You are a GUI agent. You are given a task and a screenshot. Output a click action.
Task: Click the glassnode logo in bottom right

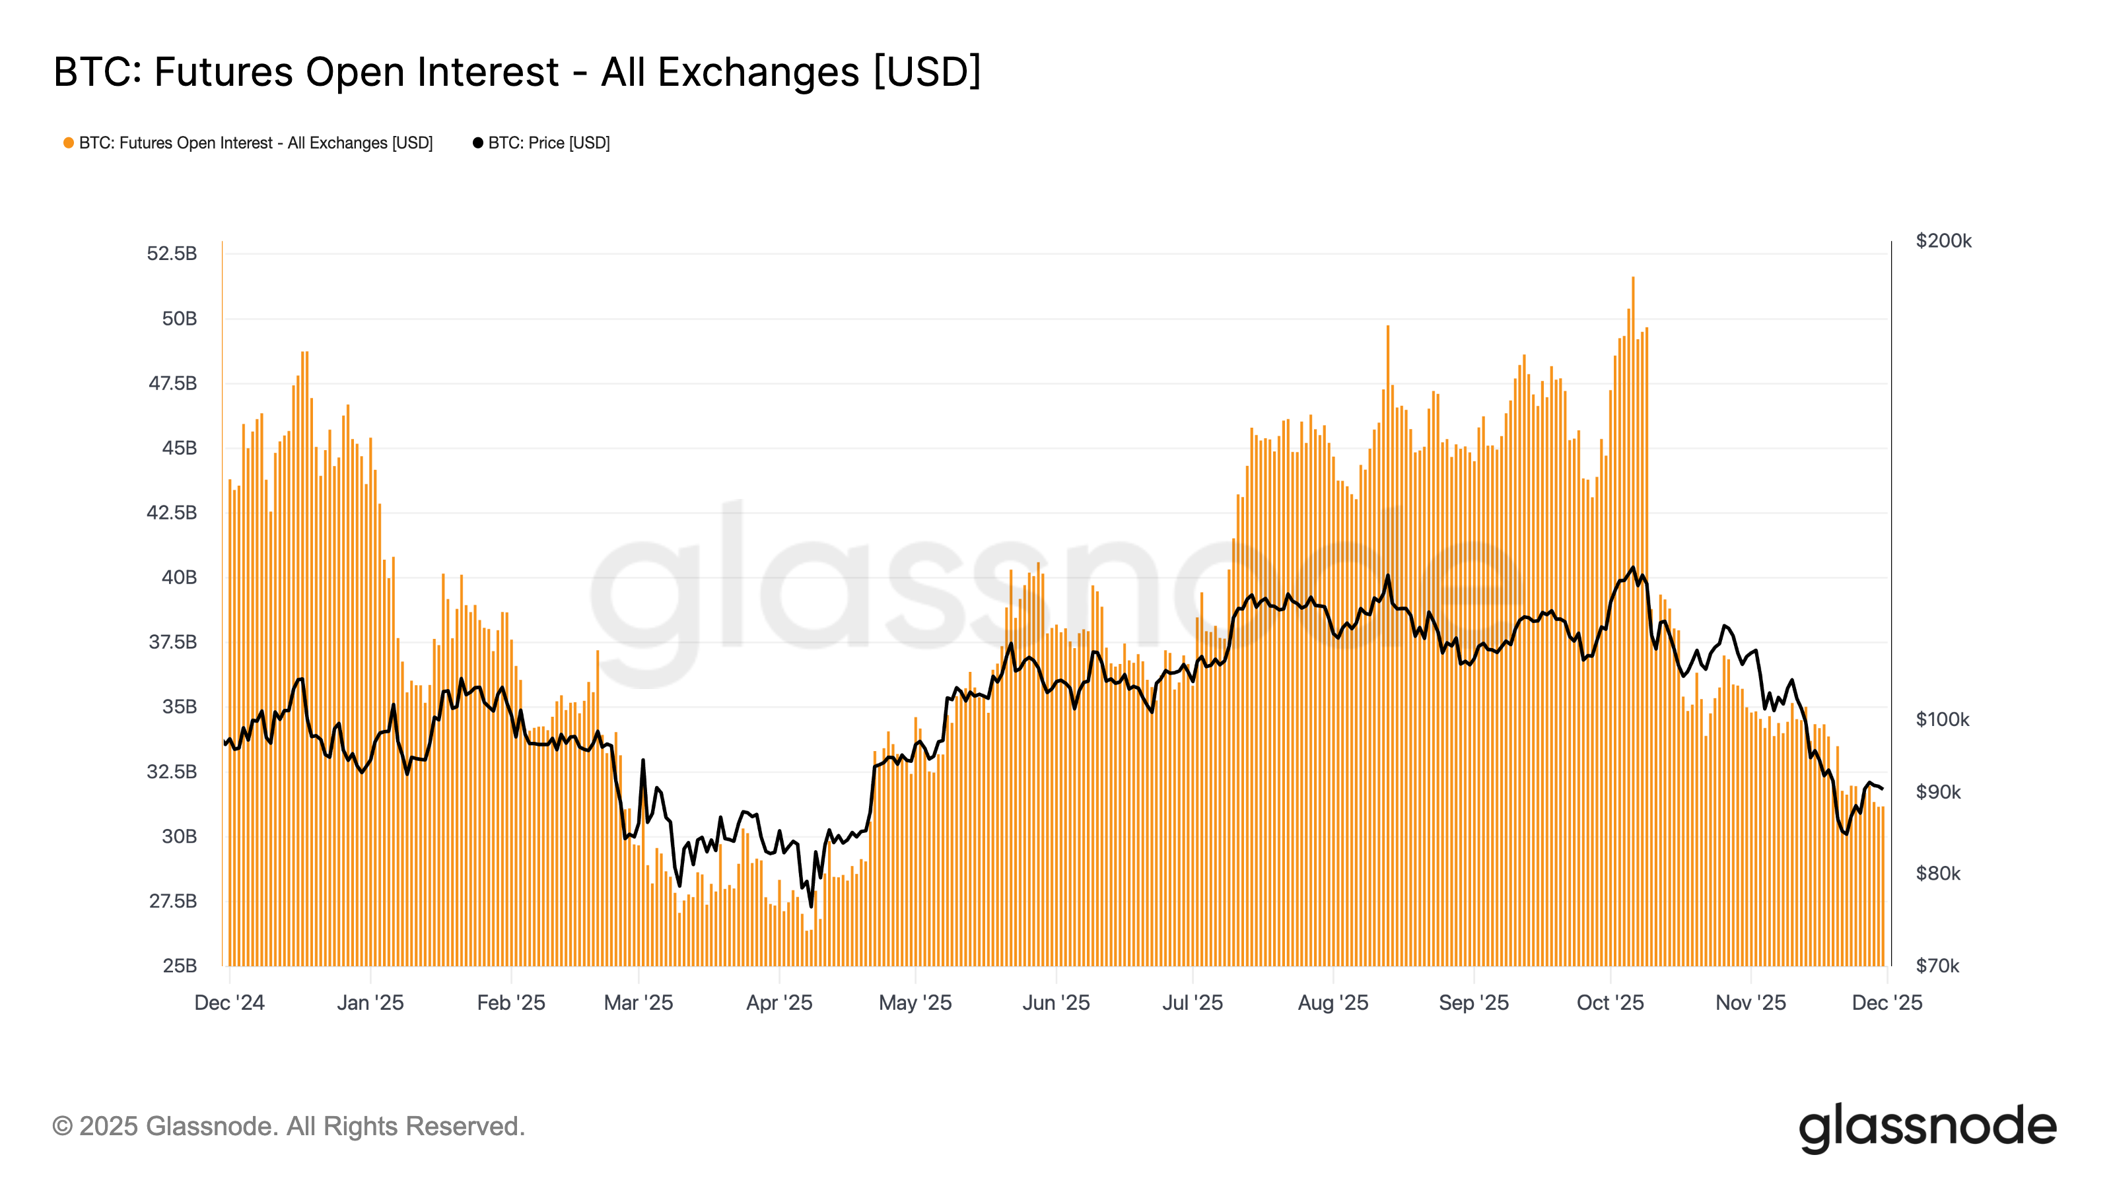point(1927,1127)
